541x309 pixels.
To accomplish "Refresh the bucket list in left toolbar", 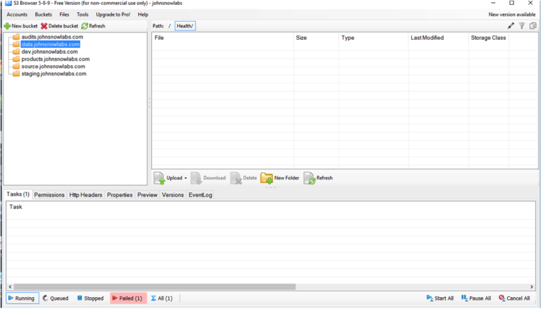I will click(x=93, y=26).
